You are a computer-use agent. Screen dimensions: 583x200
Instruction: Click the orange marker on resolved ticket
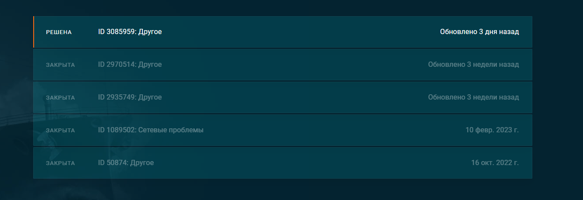[x=34, y=32]
